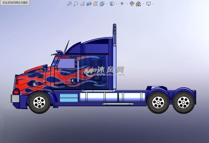Image resolution: width=209 pixels, height=143 pixels.
Task: Expand the Hide/Show Items dropdown arrow
Action: click(x=127, y=4)
